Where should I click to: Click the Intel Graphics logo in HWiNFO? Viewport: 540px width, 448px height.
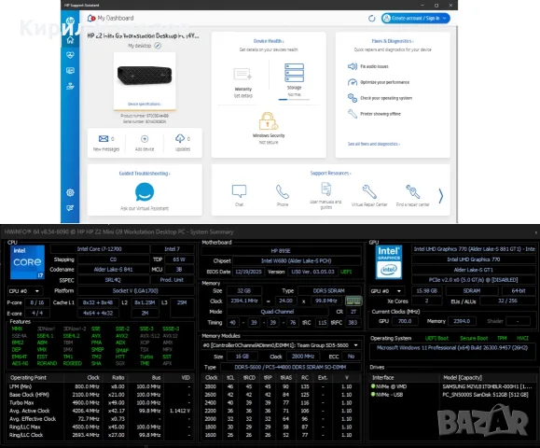point(389,262)
